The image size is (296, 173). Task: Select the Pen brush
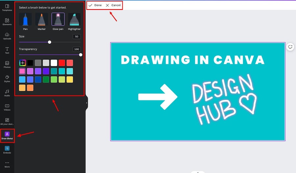click(25, 21)
